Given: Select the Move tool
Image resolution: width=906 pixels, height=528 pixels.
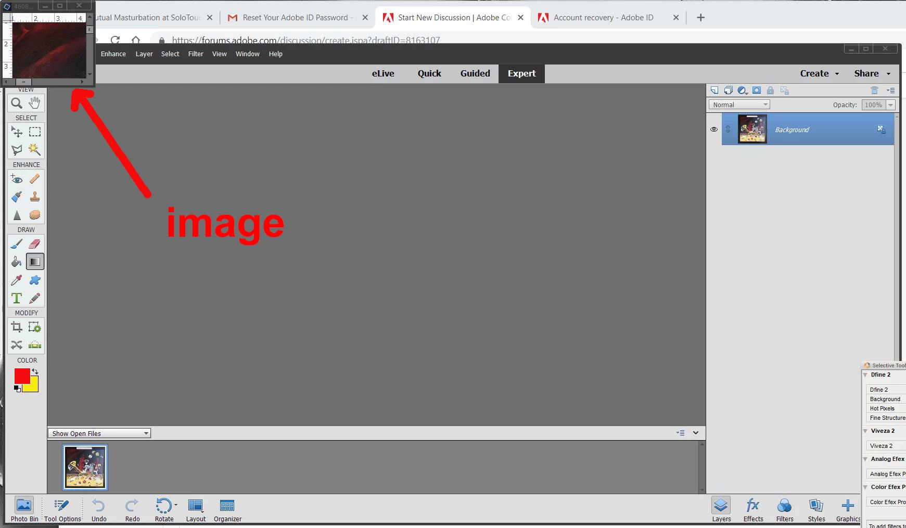Looking at the screenshot, I should (x=17, y=132).
